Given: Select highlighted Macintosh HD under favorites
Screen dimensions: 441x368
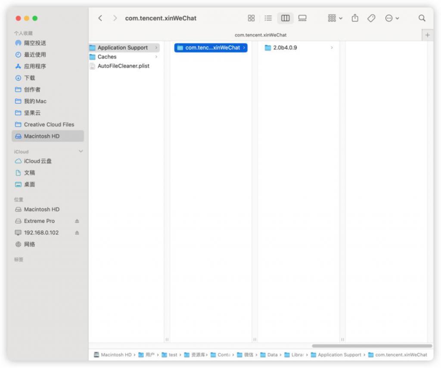Looking at the screenshot, I should point(48,136).
